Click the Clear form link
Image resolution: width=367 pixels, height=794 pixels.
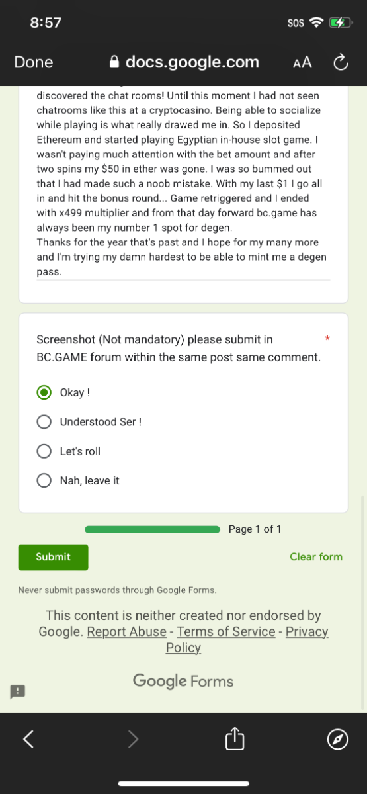[x=316, y=556]
